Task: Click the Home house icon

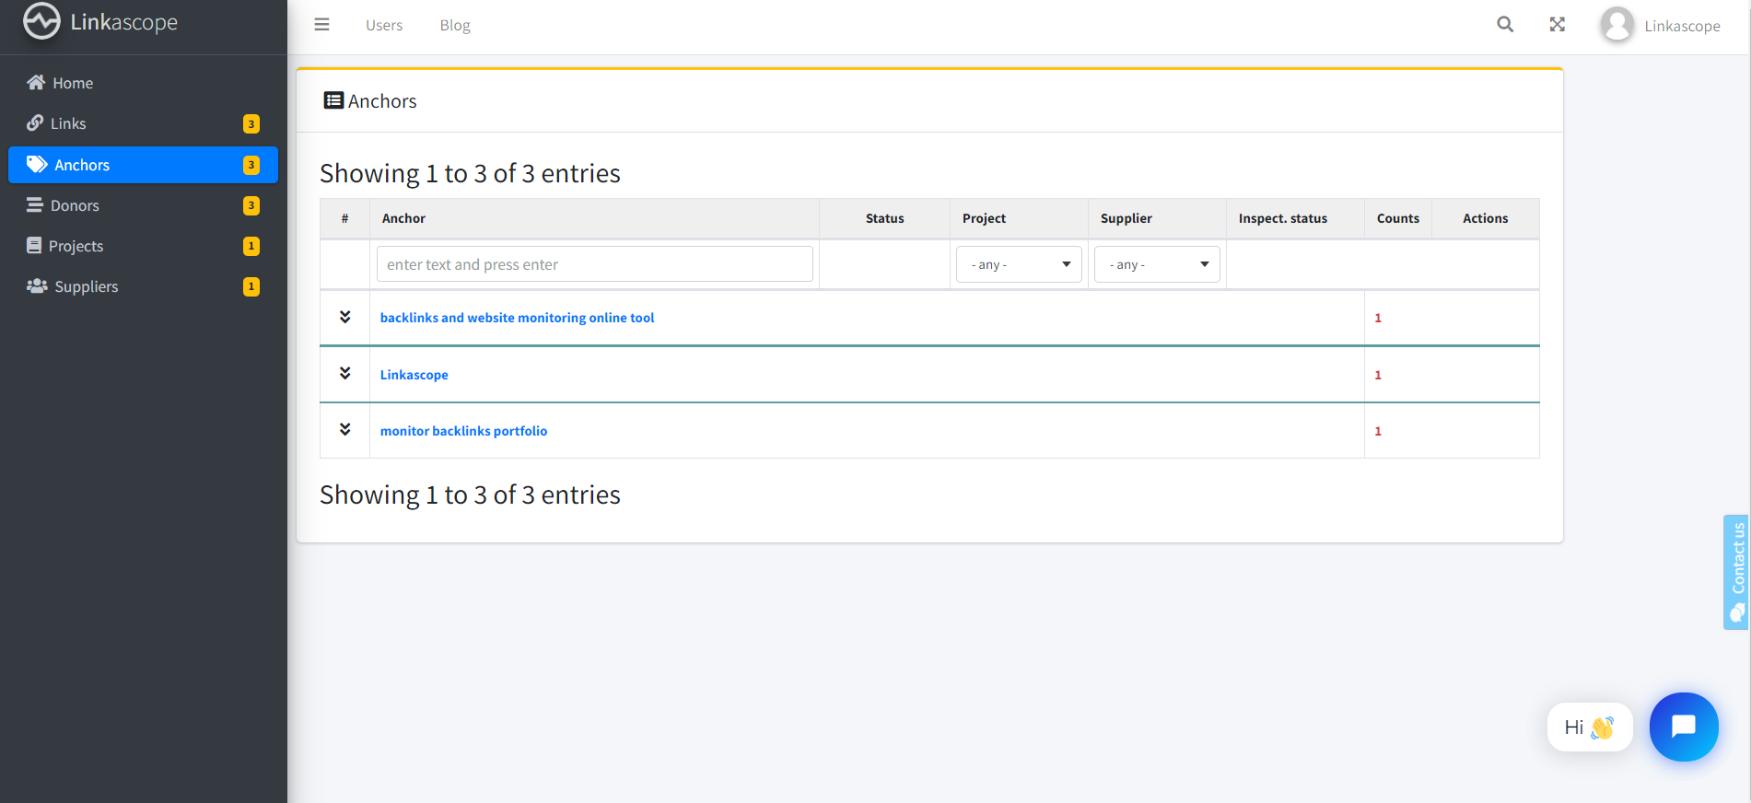Action: tap(36, 83)
